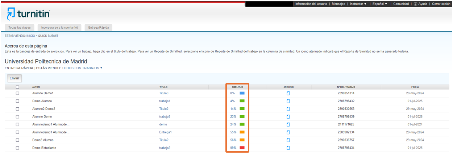Viewport: 453px width, 153px height.
Task: Click Cerrar sesión link
Action: point(441,4)
